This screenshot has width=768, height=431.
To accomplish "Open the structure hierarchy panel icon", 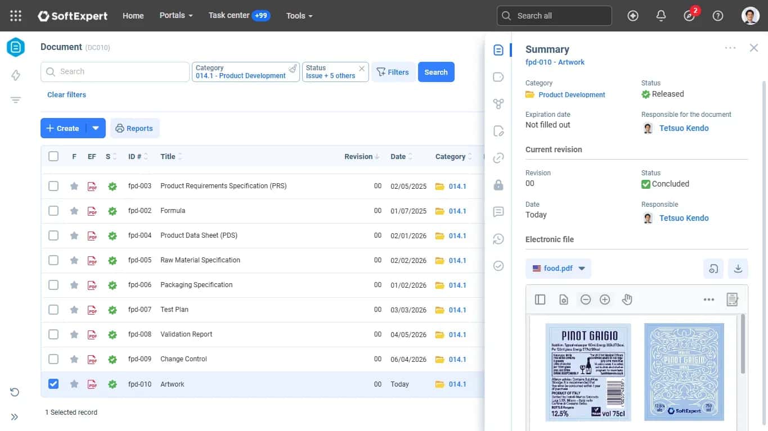I will point(498,104).
